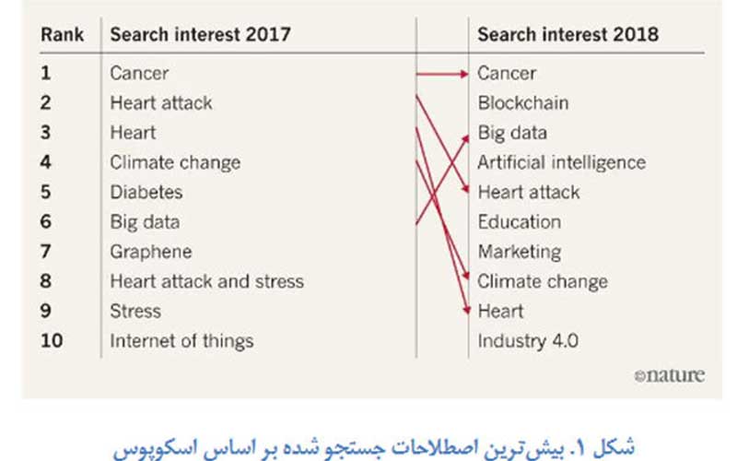Select the Search interest 2017 header

[x=200, y=35]
